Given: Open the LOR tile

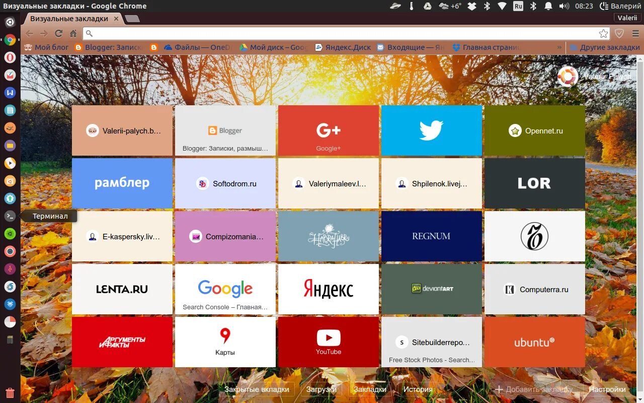Looking at the screenshot, I should coord(534,183).
